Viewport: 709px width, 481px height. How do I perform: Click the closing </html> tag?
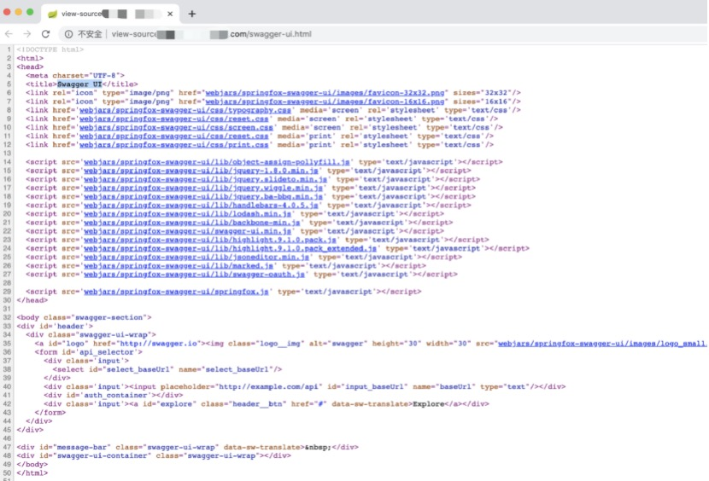click(32, 473)
